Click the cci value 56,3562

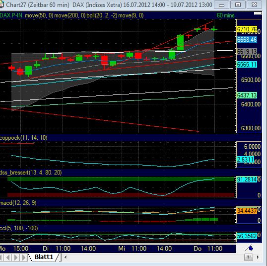click(x=247, y=236)
